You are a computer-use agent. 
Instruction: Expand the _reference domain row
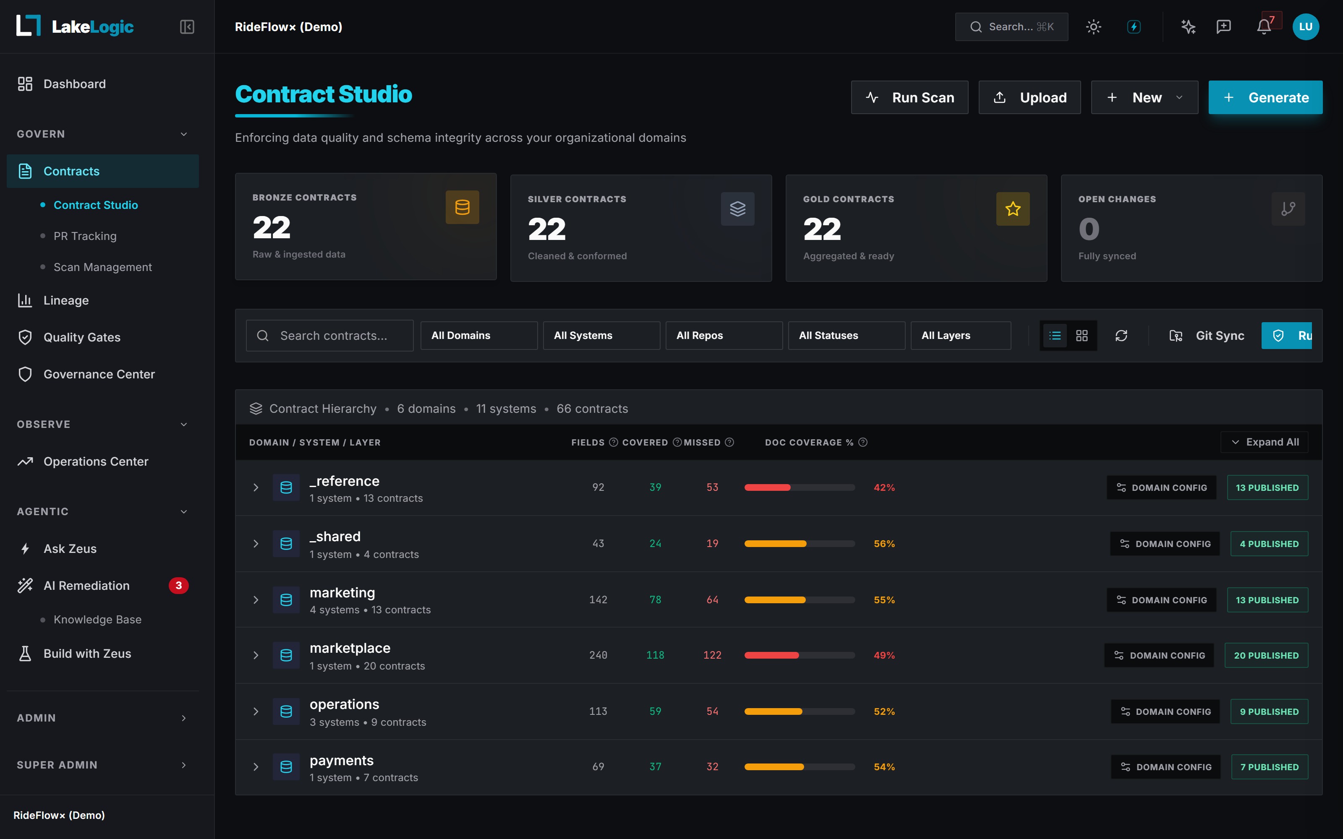[x=256, y=487]
